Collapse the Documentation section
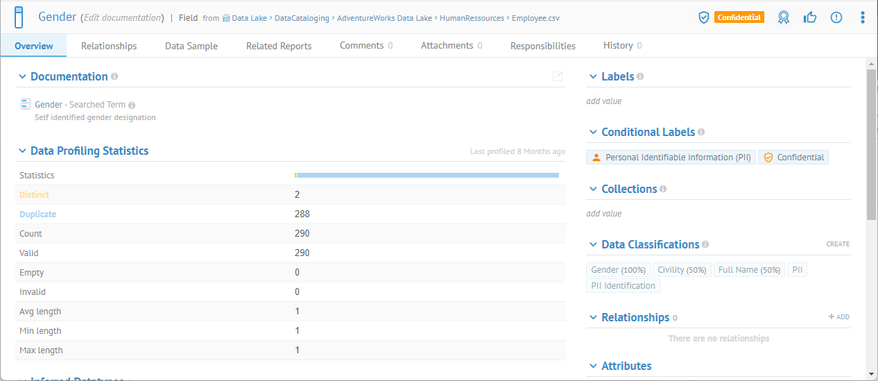 pos(22,77)
